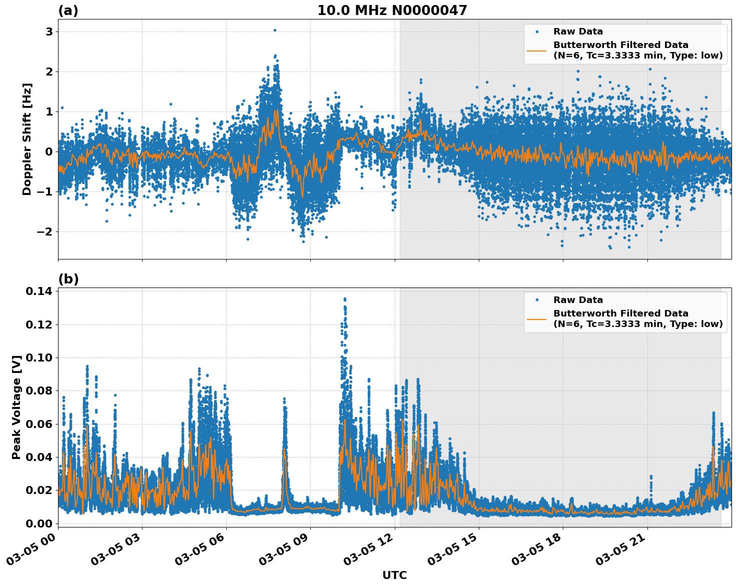Click the subplot label (b)
Image resolution: width=736 pixels, height=586 pixels.
(69, 278)
